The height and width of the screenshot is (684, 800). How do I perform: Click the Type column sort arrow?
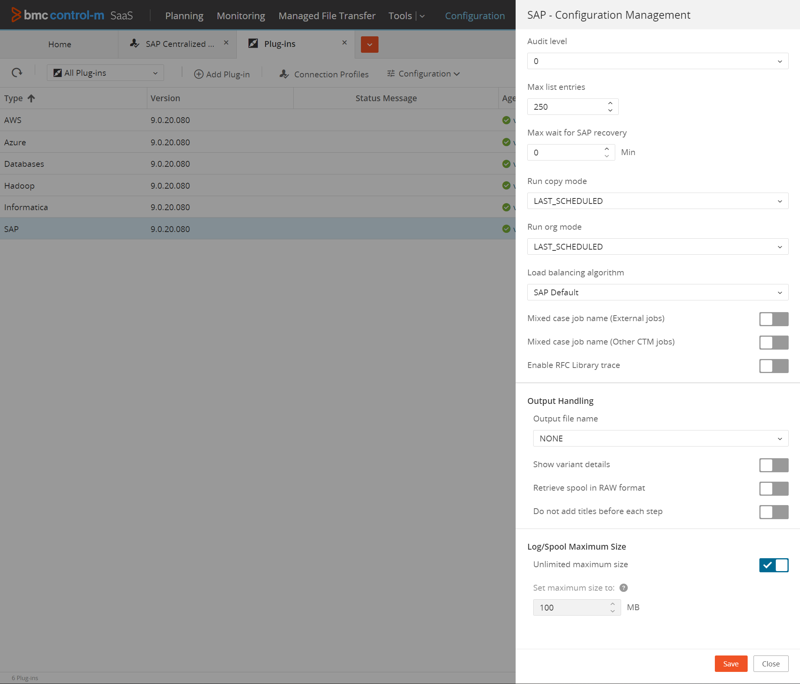click(31, 98)
